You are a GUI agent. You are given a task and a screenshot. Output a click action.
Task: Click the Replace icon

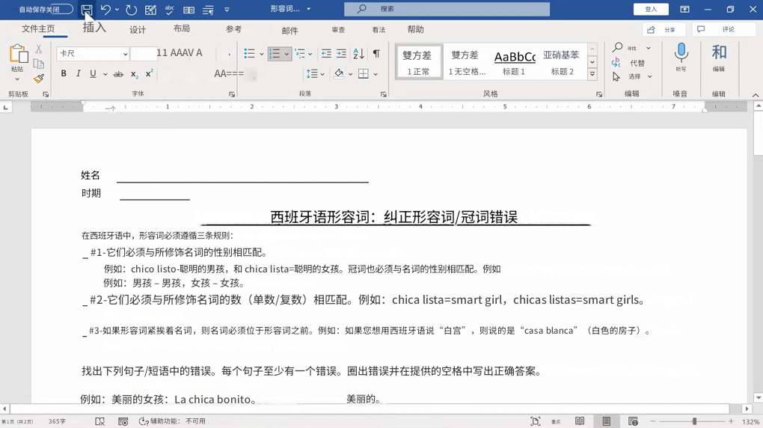click(x=616, y=62)
